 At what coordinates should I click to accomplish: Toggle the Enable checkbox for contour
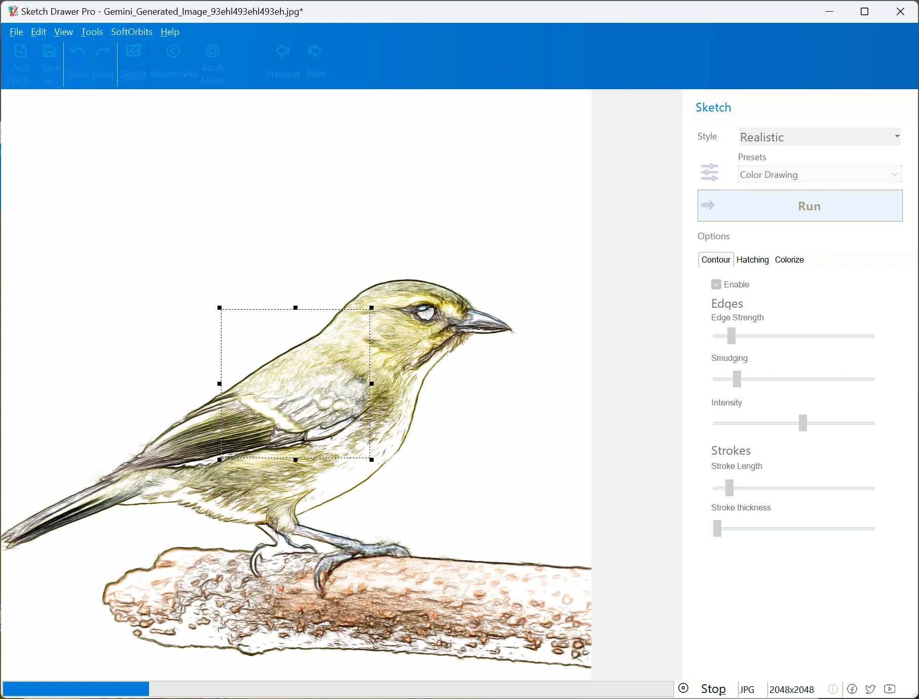(x=716, y=284)
